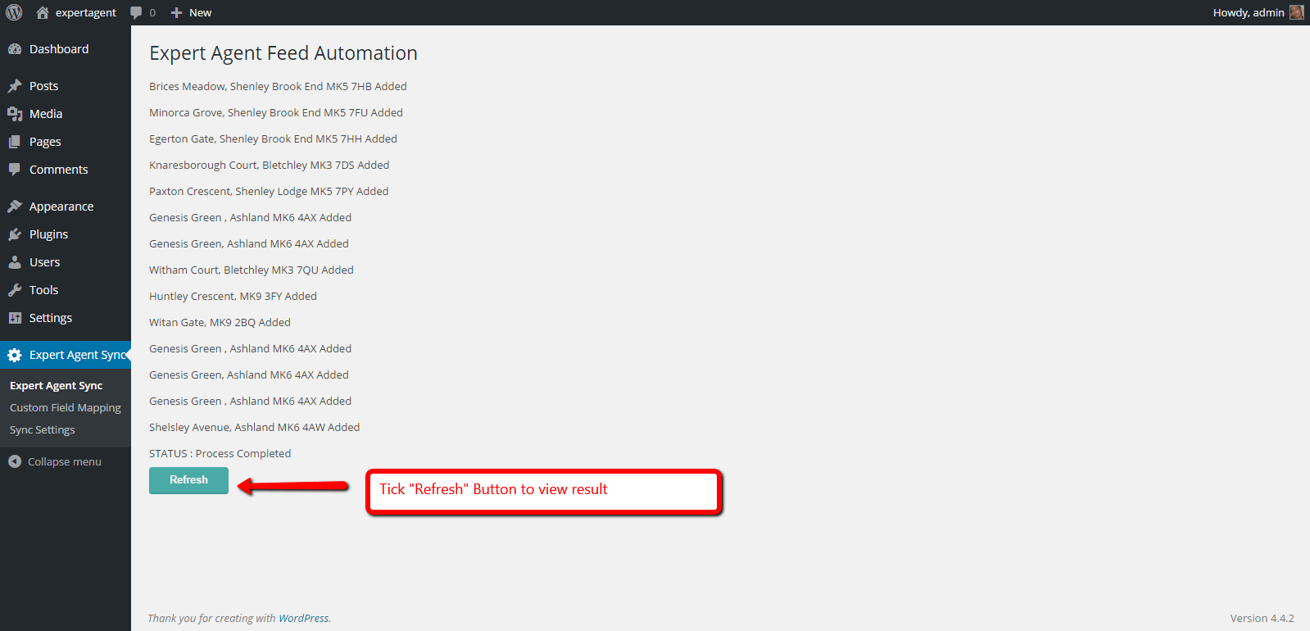Follow the WordPress footer link
Image resolution: width=1310 pixels, height=631 pixels.
(303, 618)
